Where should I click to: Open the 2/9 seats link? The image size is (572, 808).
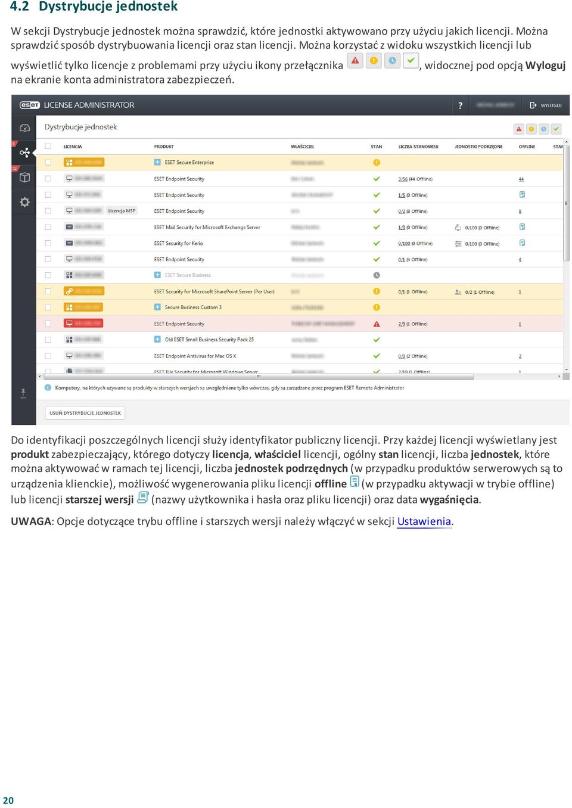point(402,324)
